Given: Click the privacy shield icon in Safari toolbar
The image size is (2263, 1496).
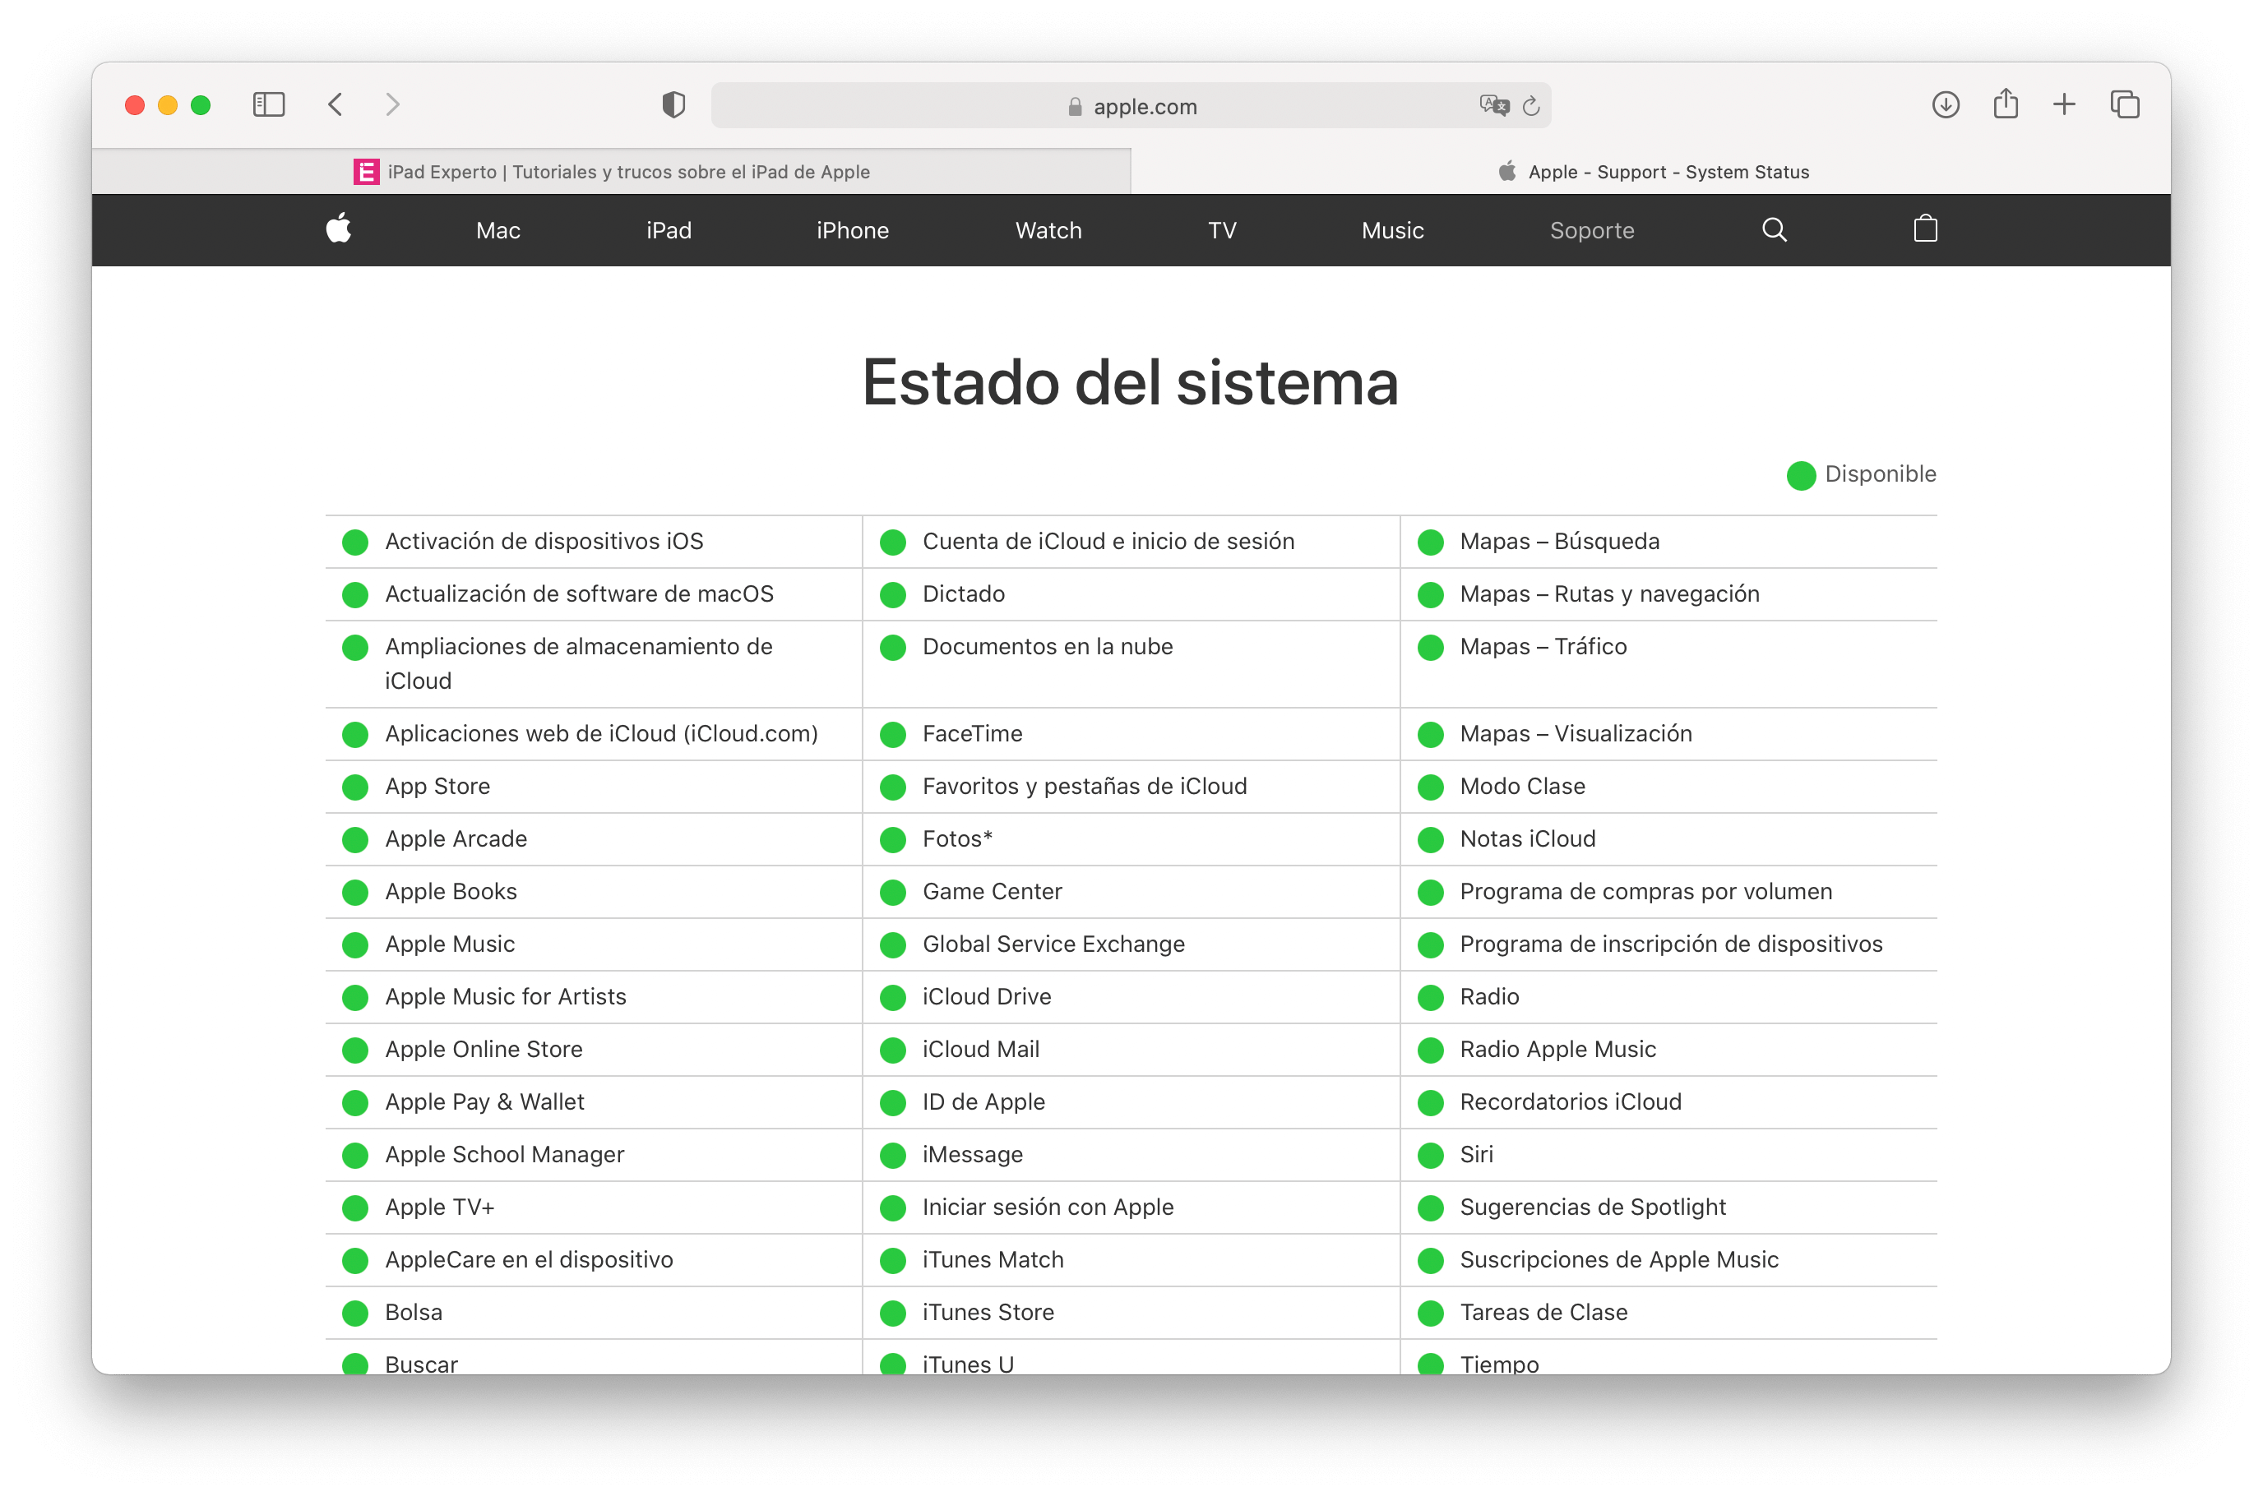Looking at the screenshot, I should 673,105.
